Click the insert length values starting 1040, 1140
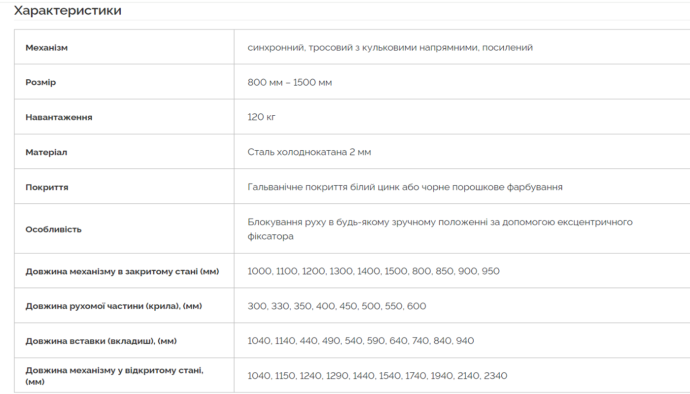 coord(361,341)
